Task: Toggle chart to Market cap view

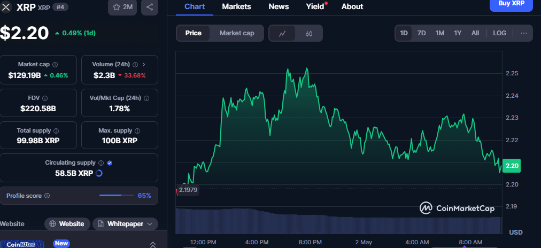Action: click(237, 33)
